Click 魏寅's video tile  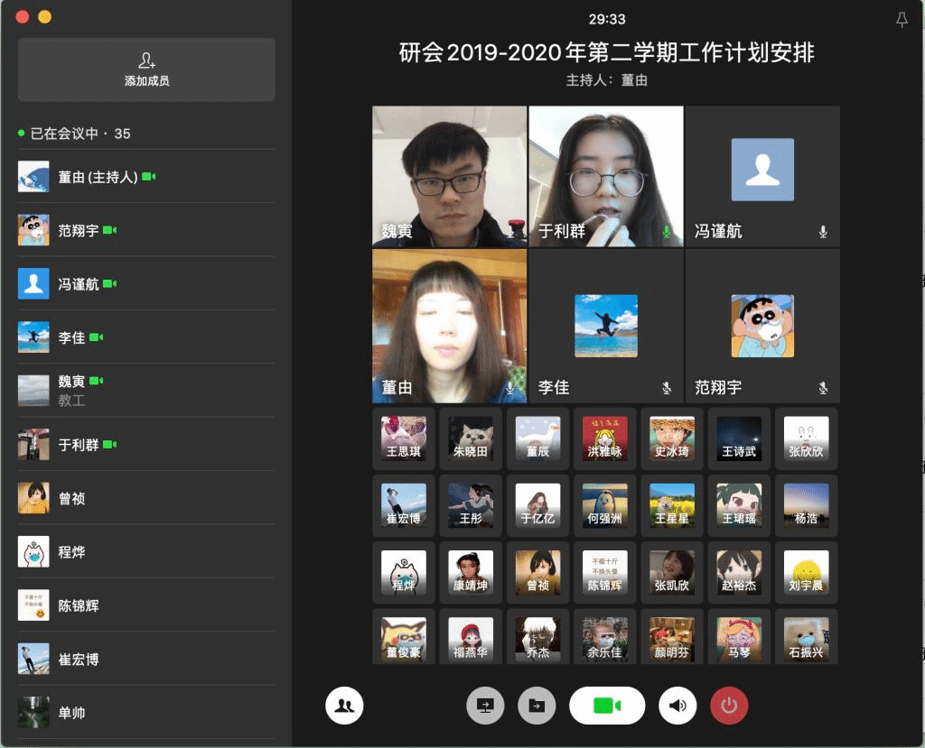(x=449, y=176)
